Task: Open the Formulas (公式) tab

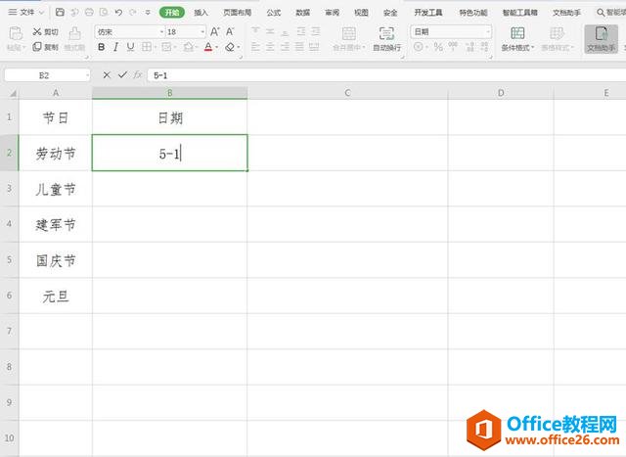Action: 274,13
